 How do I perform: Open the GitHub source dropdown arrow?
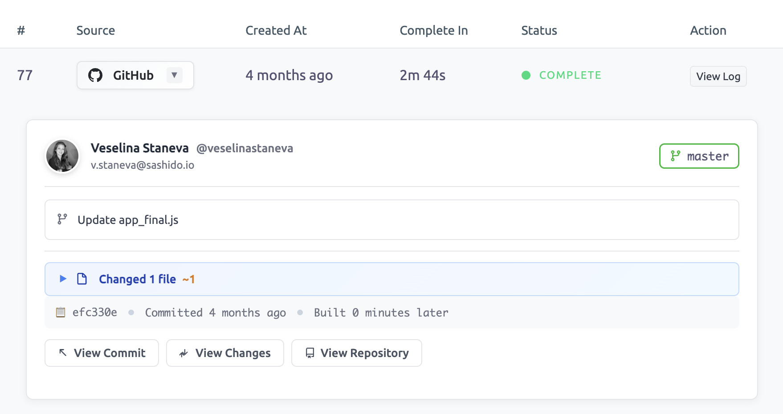click(174, 75)
